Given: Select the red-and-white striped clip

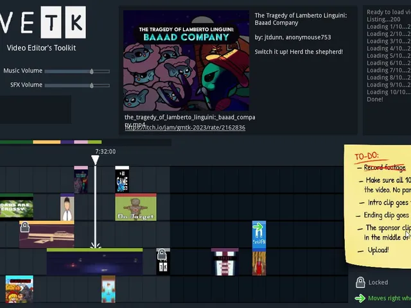Looking at the screenshot, I should 225,262.
